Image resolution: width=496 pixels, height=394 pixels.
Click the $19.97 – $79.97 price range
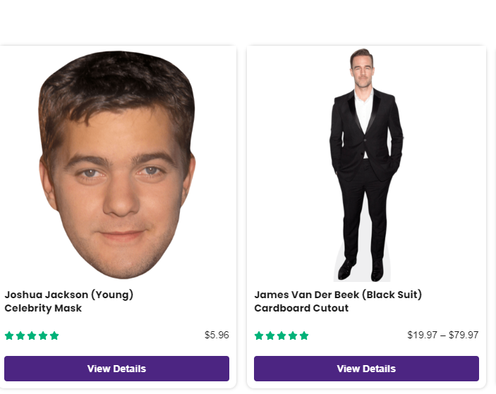click(443, 335)
